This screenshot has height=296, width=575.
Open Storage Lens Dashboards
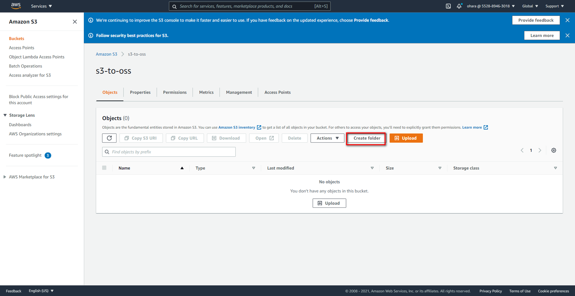(20, 125)
